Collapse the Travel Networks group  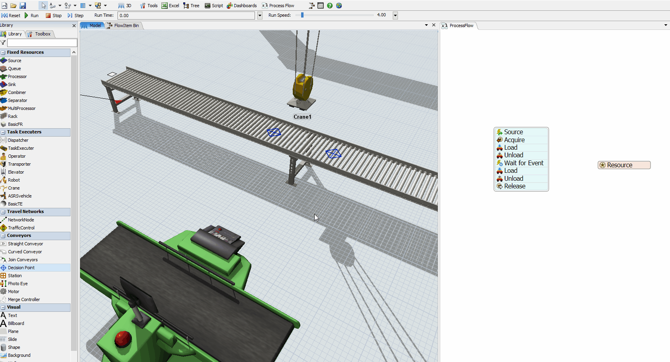point(3,212)
